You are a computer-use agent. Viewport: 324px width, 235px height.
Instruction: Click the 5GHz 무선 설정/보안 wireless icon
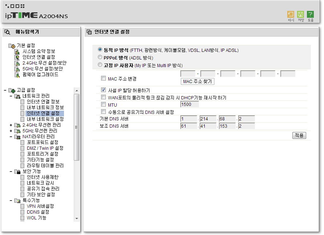(17, 69)
